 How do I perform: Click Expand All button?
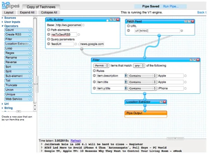pyautogui.click(x=27, y=12)
